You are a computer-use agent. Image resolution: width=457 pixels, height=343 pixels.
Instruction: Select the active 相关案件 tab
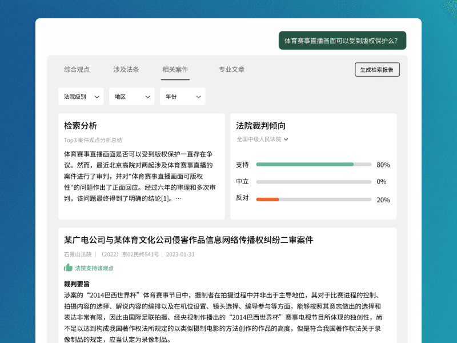click(175, 69)
